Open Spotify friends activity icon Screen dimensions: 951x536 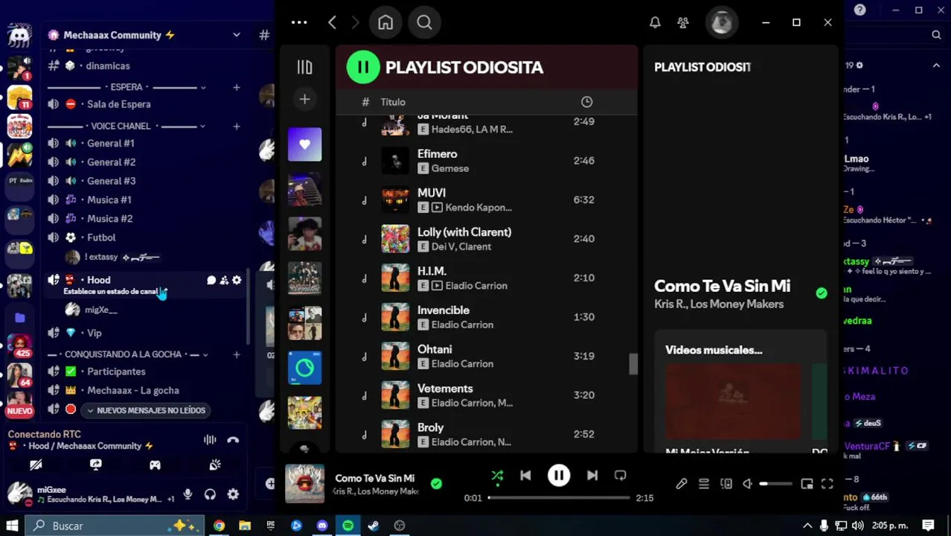click(683, 22)
